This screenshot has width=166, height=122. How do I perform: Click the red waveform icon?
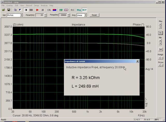(x=66, y=10)
